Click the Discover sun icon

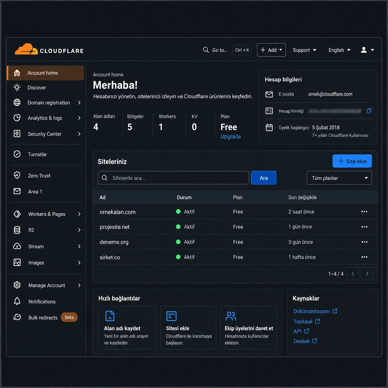coord(17,88)
